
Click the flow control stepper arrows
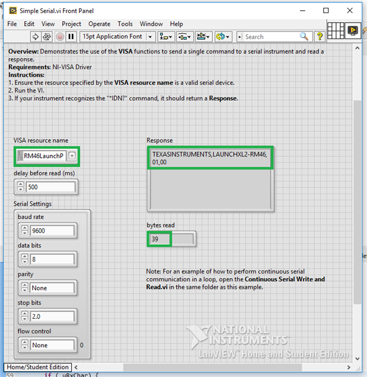point(24,345)
